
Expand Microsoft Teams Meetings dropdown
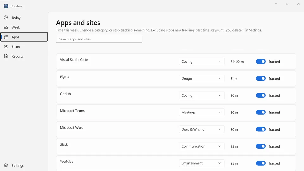point(201,113)
